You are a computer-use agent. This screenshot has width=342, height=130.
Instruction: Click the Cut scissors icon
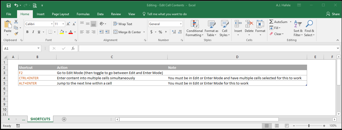(x=16, y=22)
